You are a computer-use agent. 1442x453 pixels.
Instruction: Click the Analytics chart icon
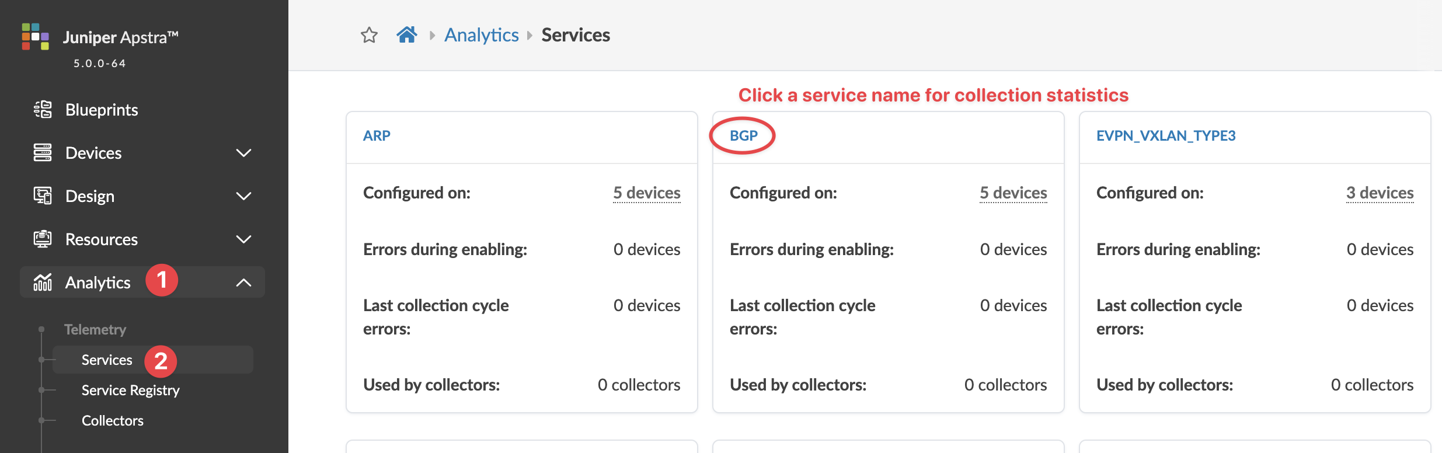point(43,283)
